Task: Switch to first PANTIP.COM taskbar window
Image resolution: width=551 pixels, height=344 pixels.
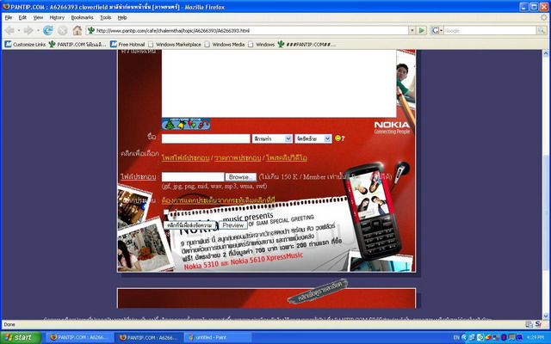Action: (80, 337)
